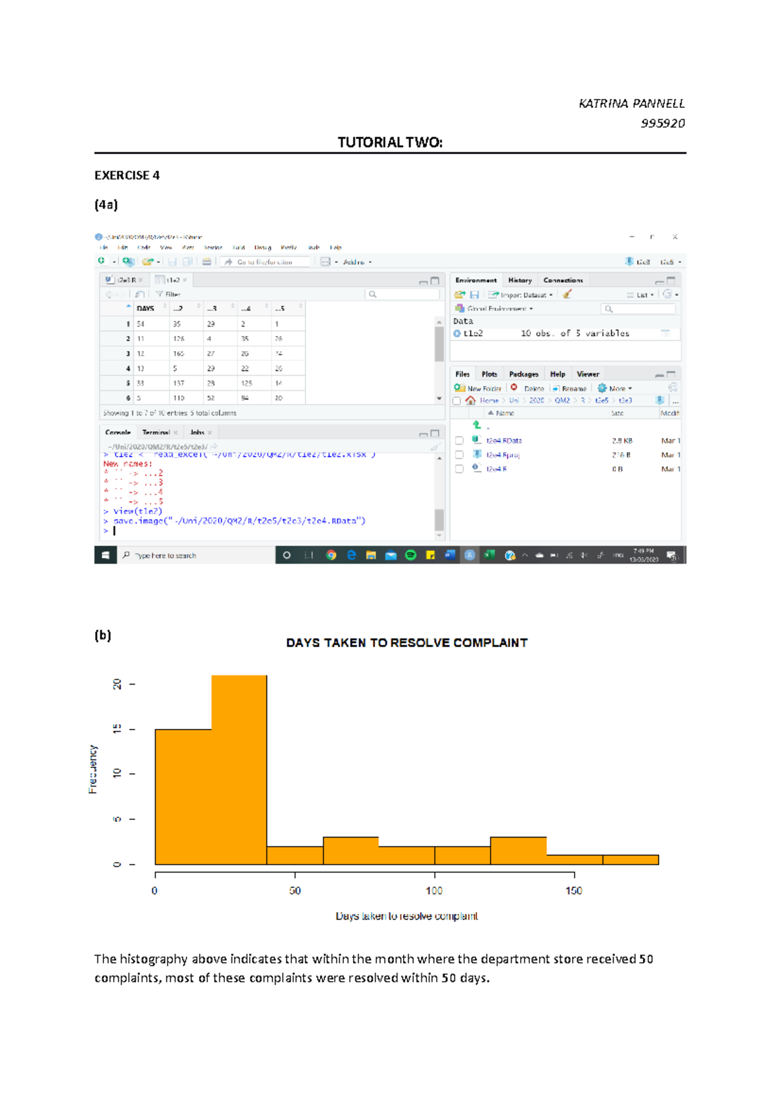
Task: Click the green up-arrow parent directory icon
Action: point(477,425)
